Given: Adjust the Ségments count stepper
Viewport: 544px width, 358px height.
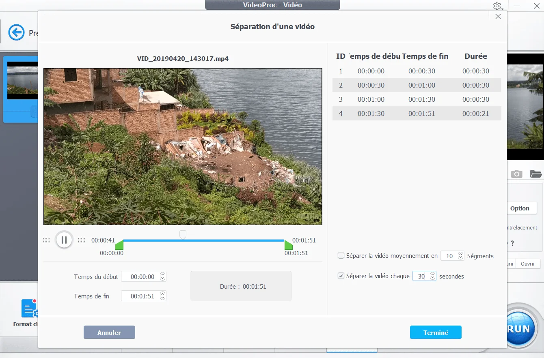Looking at the screenshot, I should pyautogui.click(x=460, y=256).
